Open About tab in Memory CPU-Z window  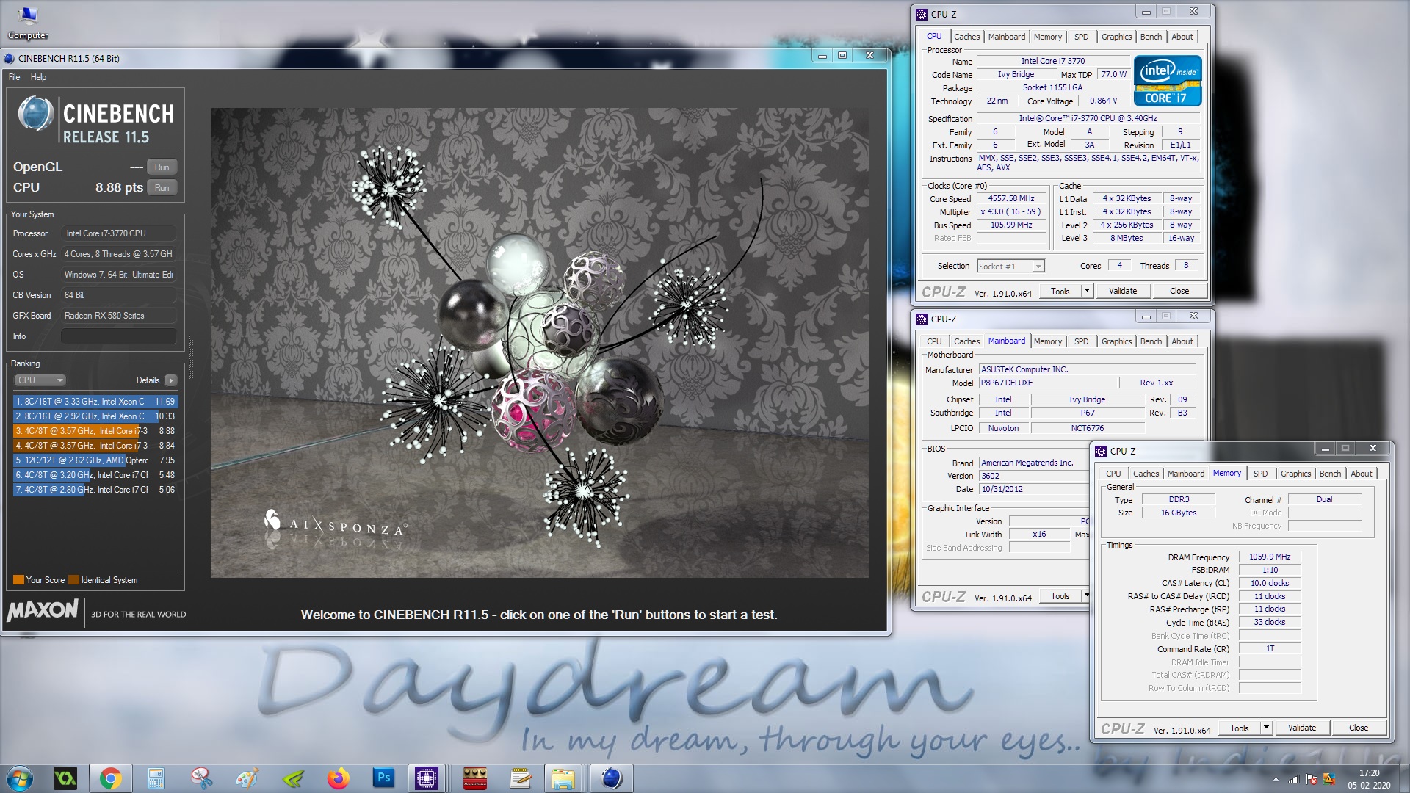[1362, 474]
